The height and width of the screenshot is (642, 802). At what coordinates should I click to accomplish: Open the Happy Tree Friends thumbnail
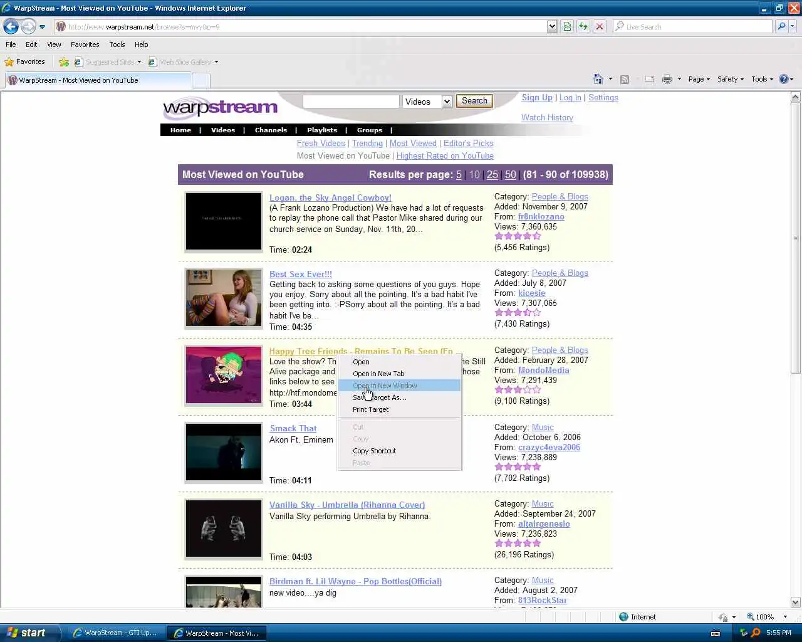(224, 375)
